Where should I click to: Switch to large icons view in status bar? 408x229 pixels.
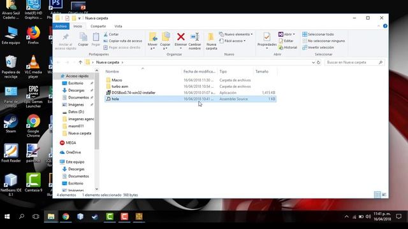click(384, 195)
